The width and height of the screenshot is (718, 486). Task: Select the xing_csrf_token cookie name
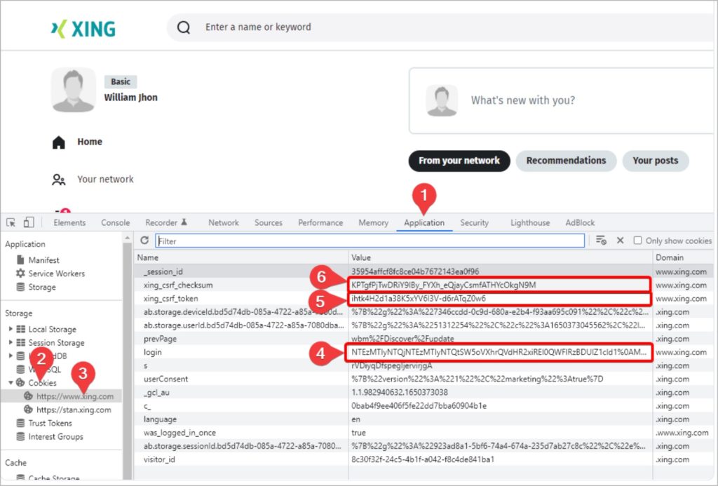click(171, 299)
